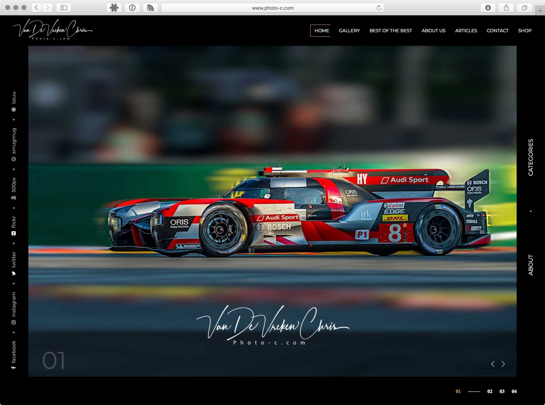Show the previous slide with left chevron

point(493,364)
